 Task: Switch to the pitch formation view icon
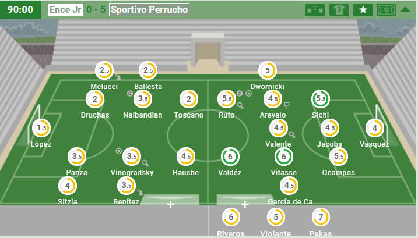386,10
